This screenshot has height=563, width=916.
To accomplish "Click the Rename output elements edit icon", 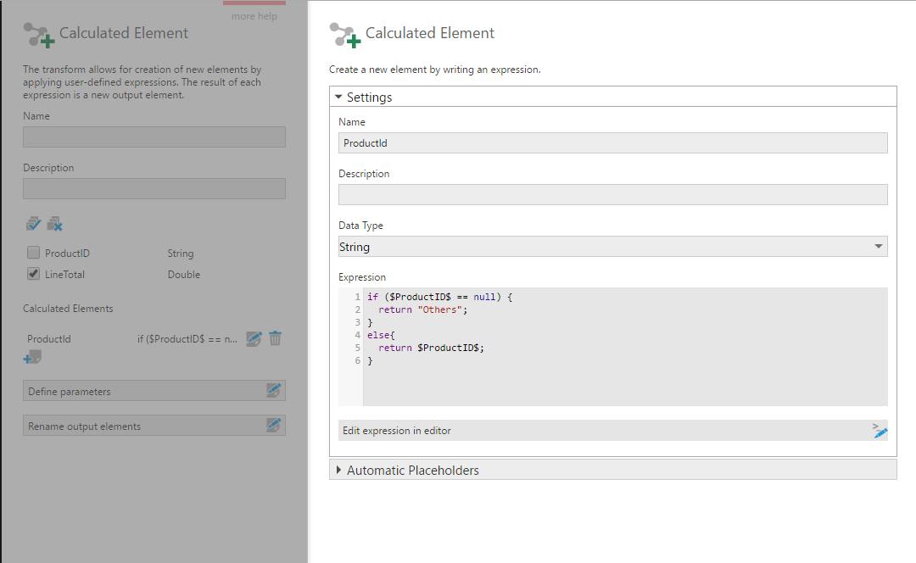I will point(273,425).
